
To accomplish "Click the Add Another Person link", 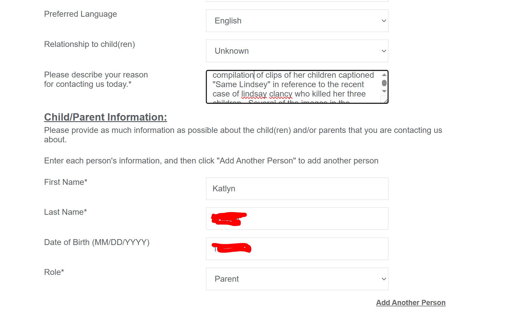I will (411, 303).
